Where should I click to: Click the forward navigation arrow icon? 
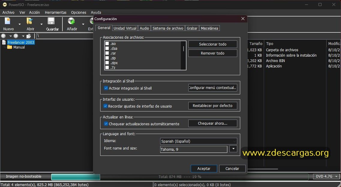point(16,36)
